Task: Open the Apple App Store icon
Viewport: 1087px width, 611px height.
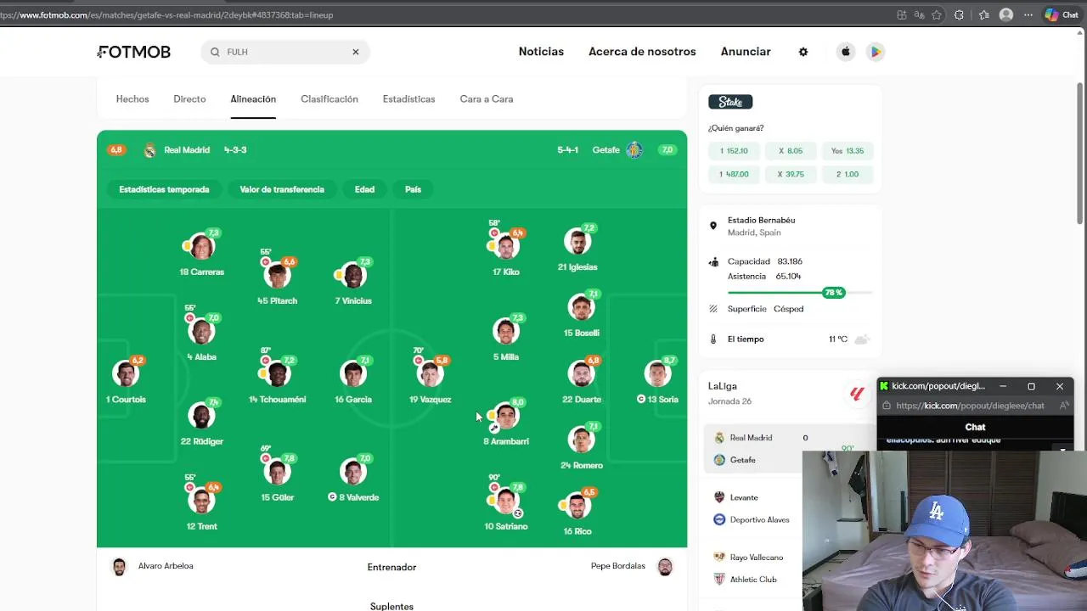Action: click(846, 52)
